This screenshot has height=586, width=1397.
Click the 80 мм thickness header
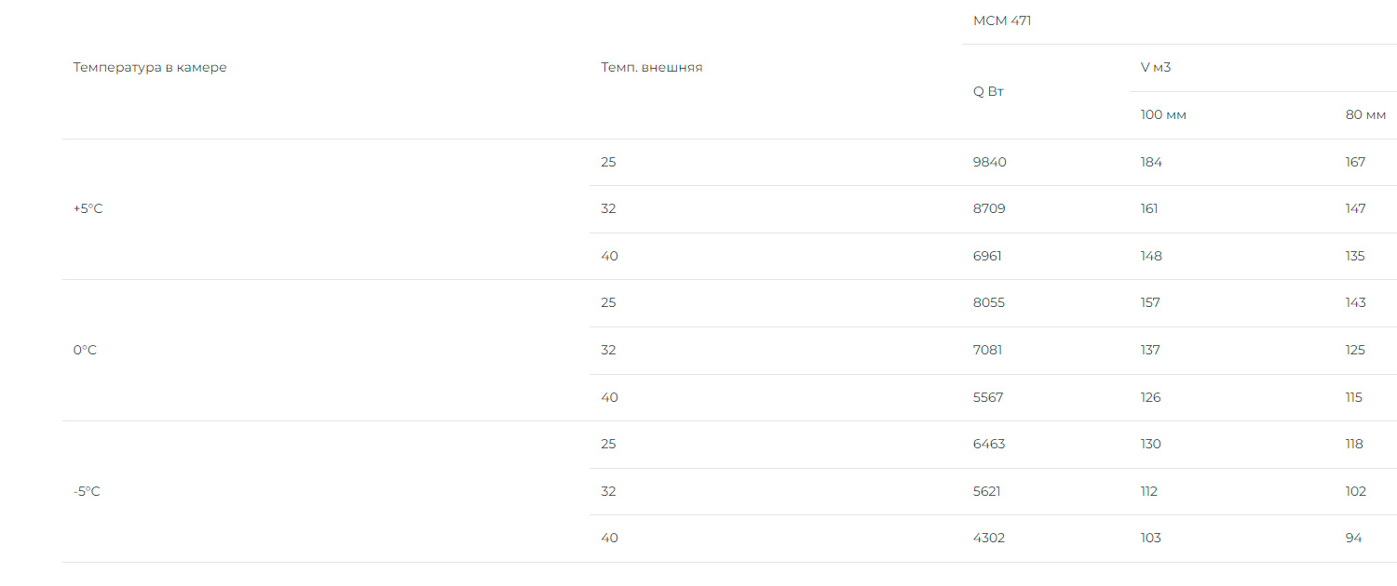coord(1365,115)
